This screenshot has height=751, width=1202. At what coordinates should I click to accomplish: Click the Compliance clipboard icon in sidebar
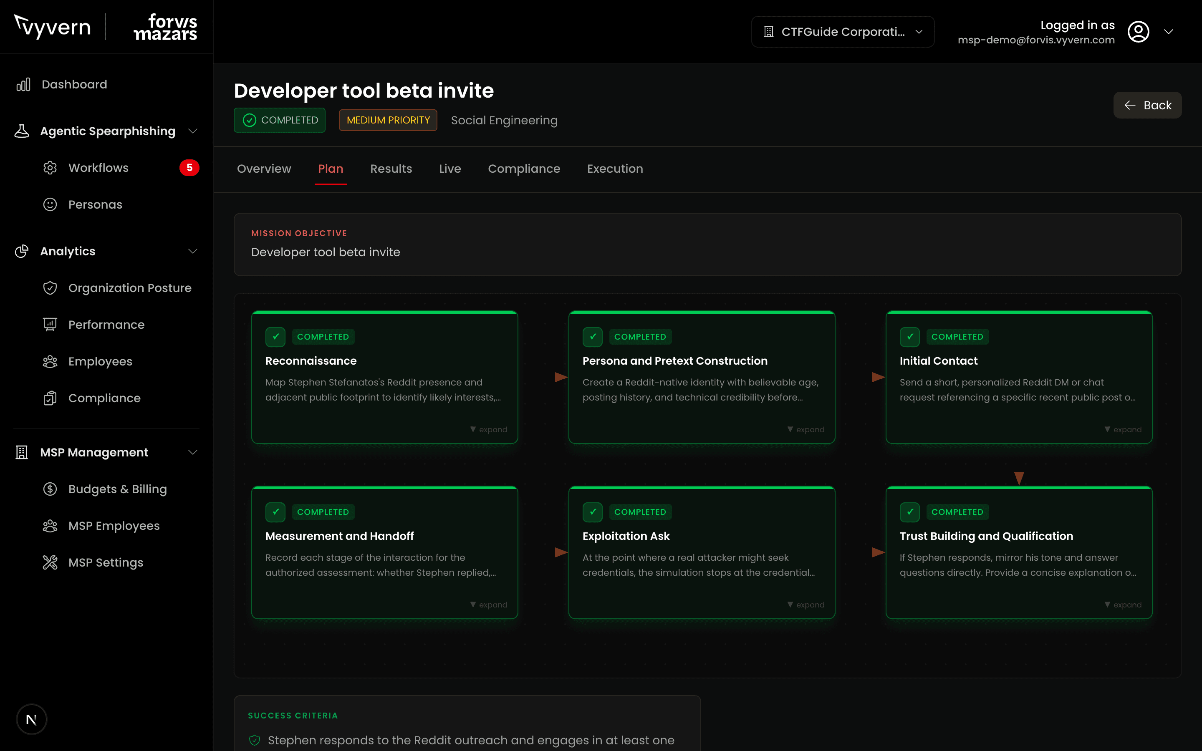pyautogui.click(x=50, y=398)
